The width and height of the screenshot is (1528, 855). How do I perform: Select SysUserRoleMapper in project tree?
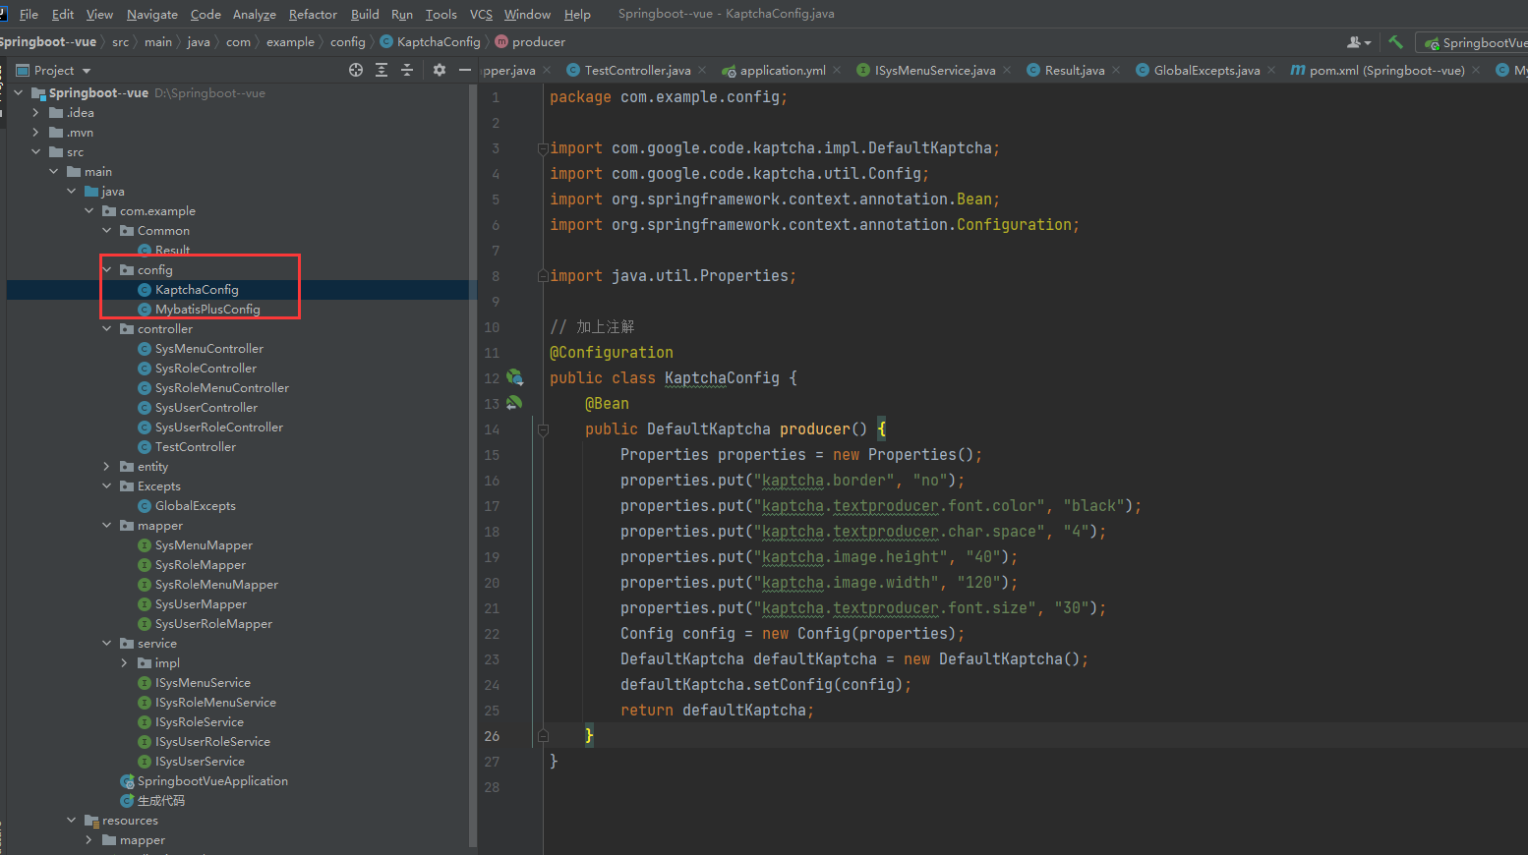coord(213,623)
